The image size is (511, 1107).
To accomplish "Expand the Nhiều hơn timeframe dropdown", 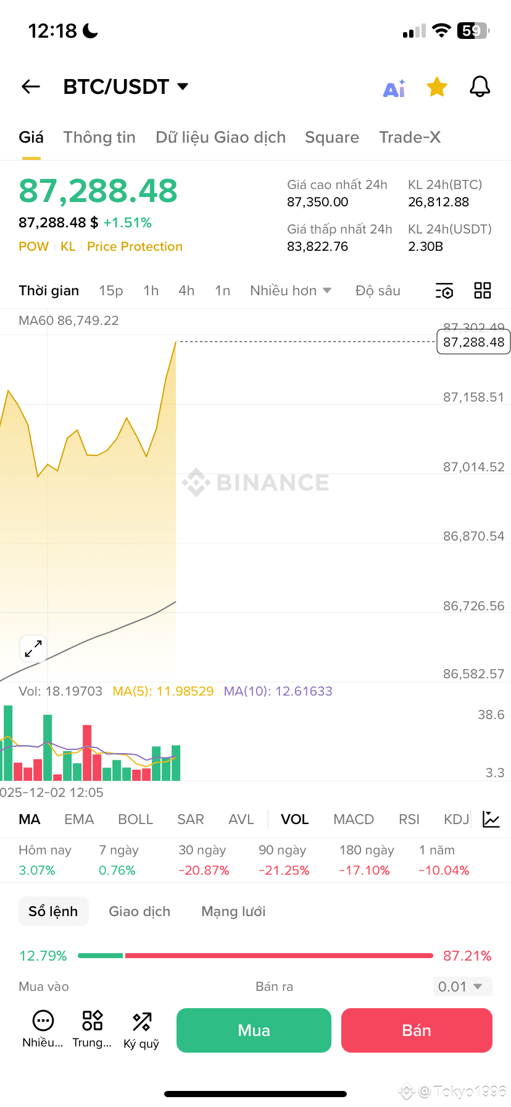I will [x=291, y=291].
